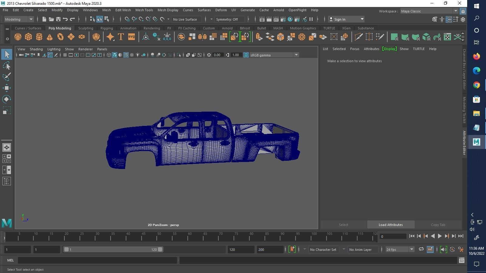The height and width of the screenshot is (273, 486).
Task: Switch to the Rigging shelf tab
Action: point(107,28)
